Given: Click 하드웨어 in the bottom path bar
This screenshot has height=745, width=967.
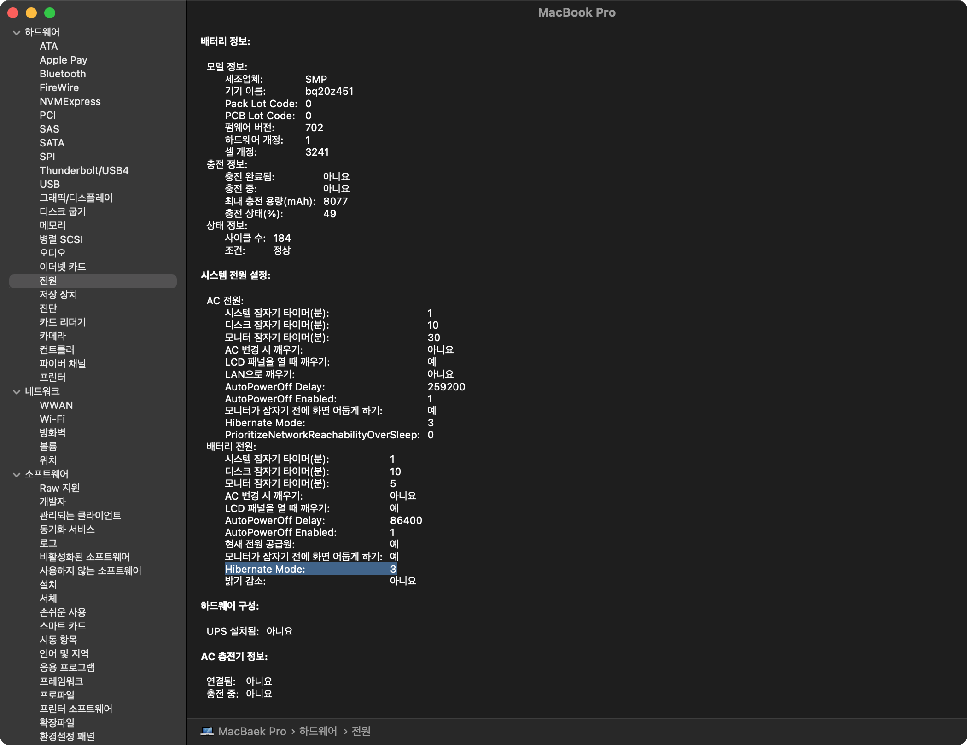Looking at the screenshot, I should coord(318,731).
